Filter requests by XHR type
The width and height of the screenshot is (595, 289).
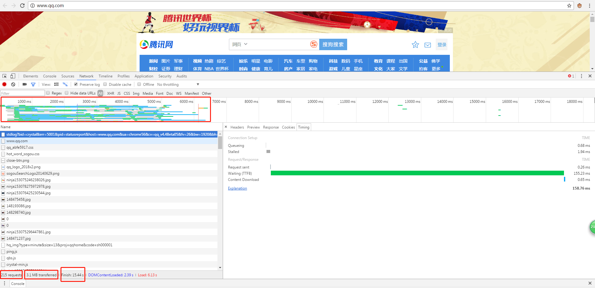pyautogui.click(x=110, y=93)
